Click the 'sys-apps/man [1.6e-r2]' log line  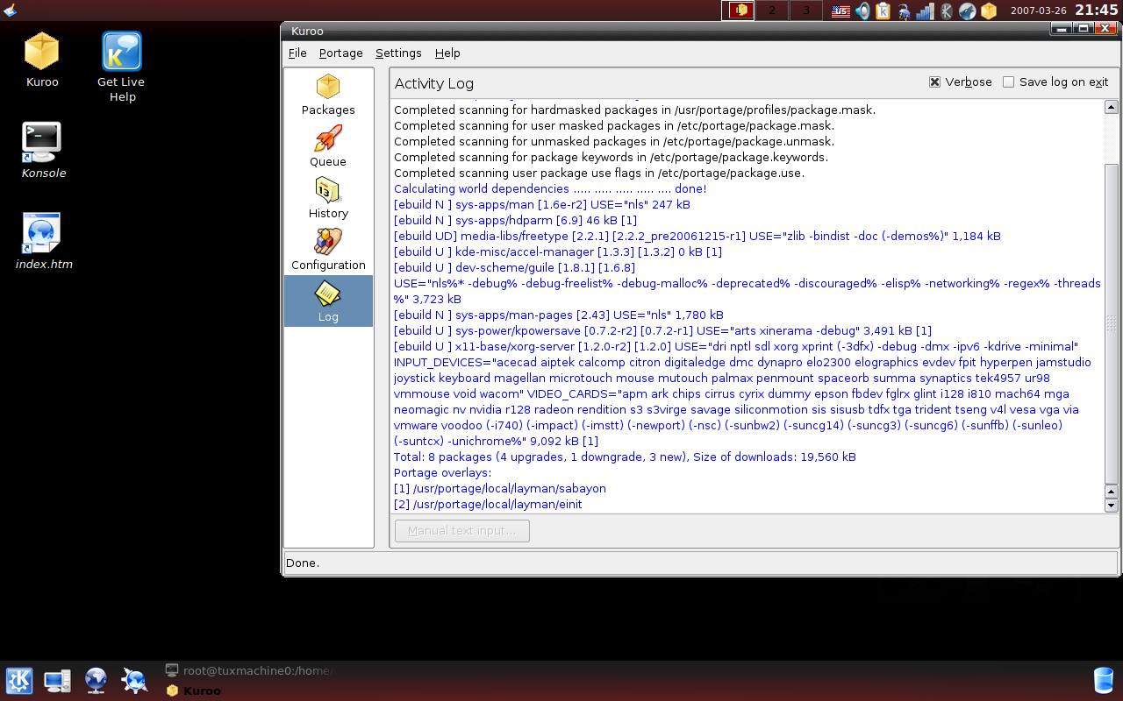pos(542,205)
